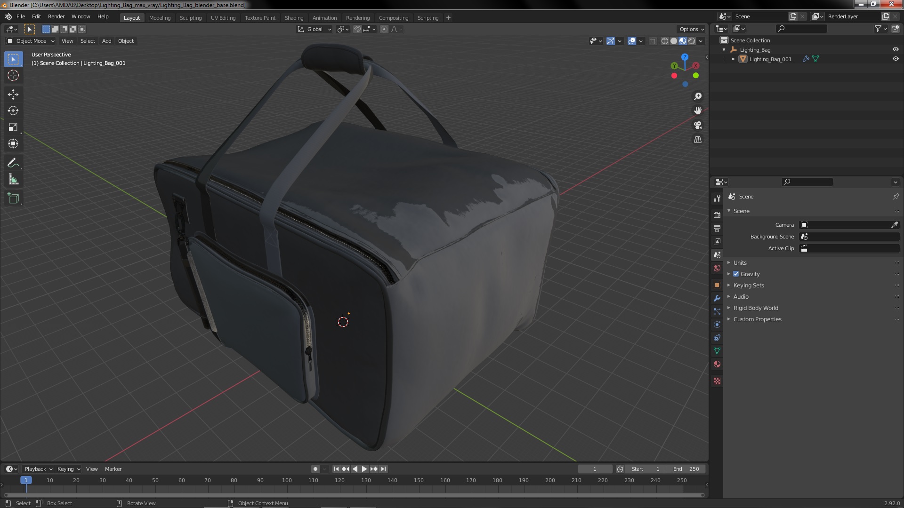This screenshot has height=508, width=904.
Task: Toggle the Gravity checkbox
Action: pos(736,274)
